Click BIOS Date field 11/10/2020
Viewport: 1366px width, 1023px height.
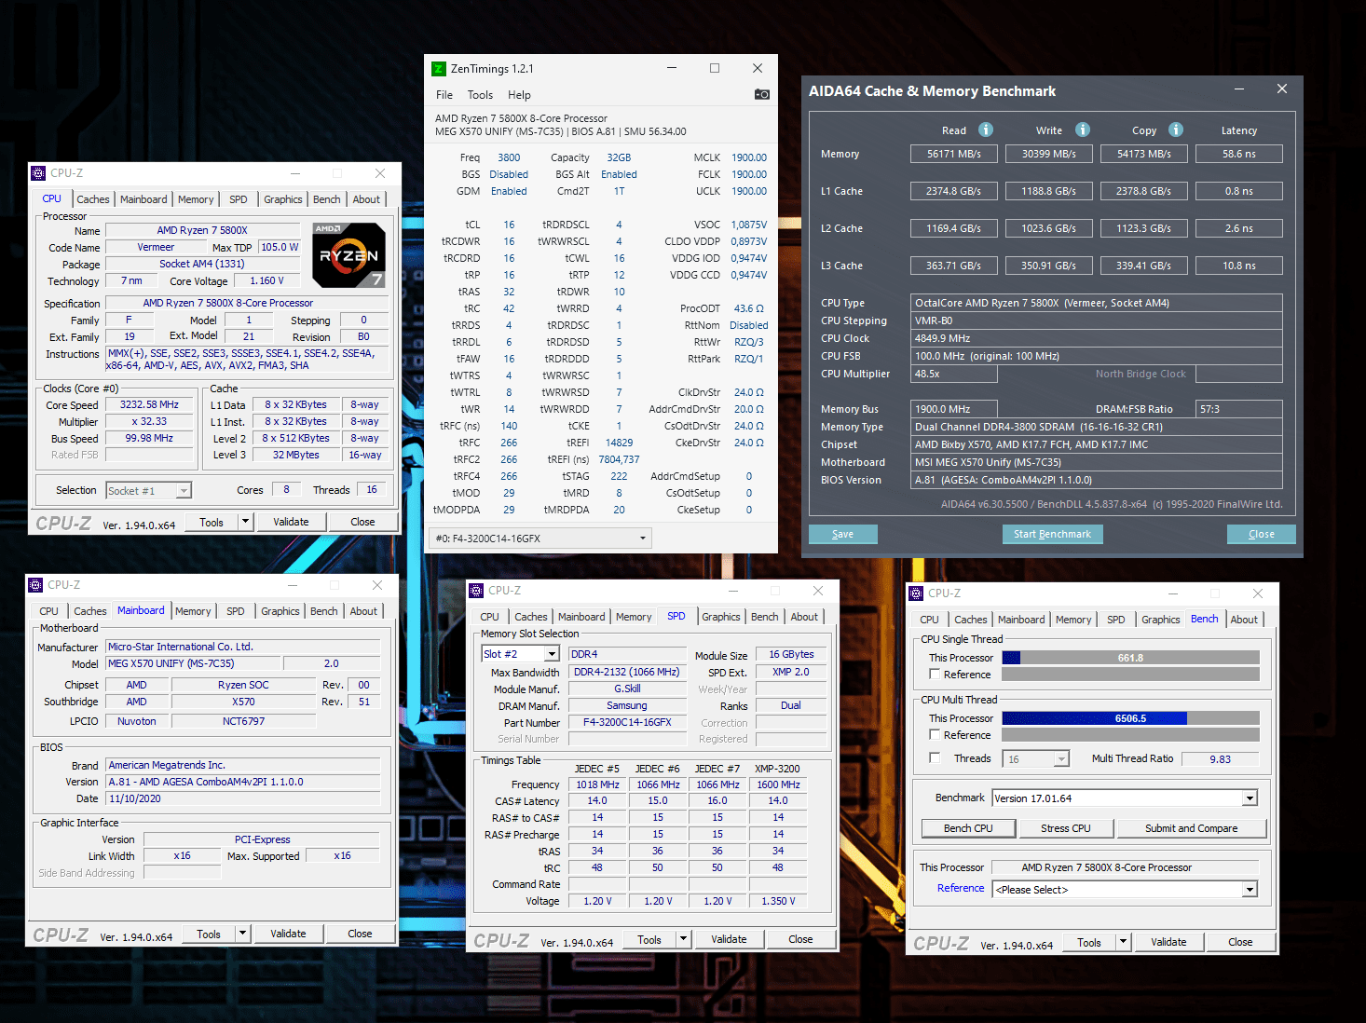pos(243,798)
